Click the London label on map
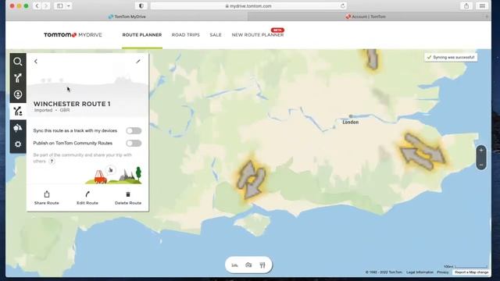The image size is (500, 281). (351, 122)
